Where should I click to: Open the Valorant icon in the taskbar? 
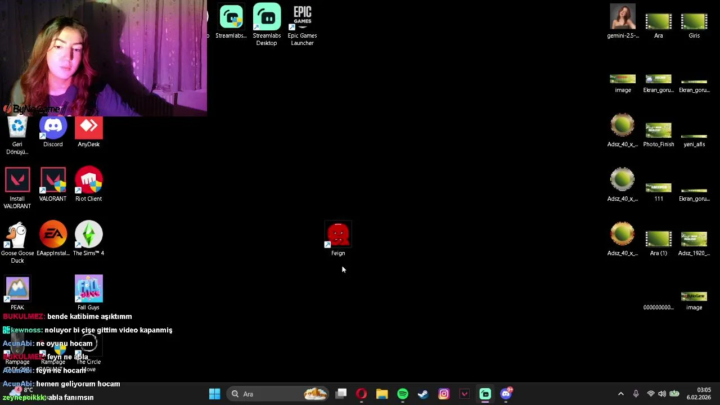[x=465, y=394]
